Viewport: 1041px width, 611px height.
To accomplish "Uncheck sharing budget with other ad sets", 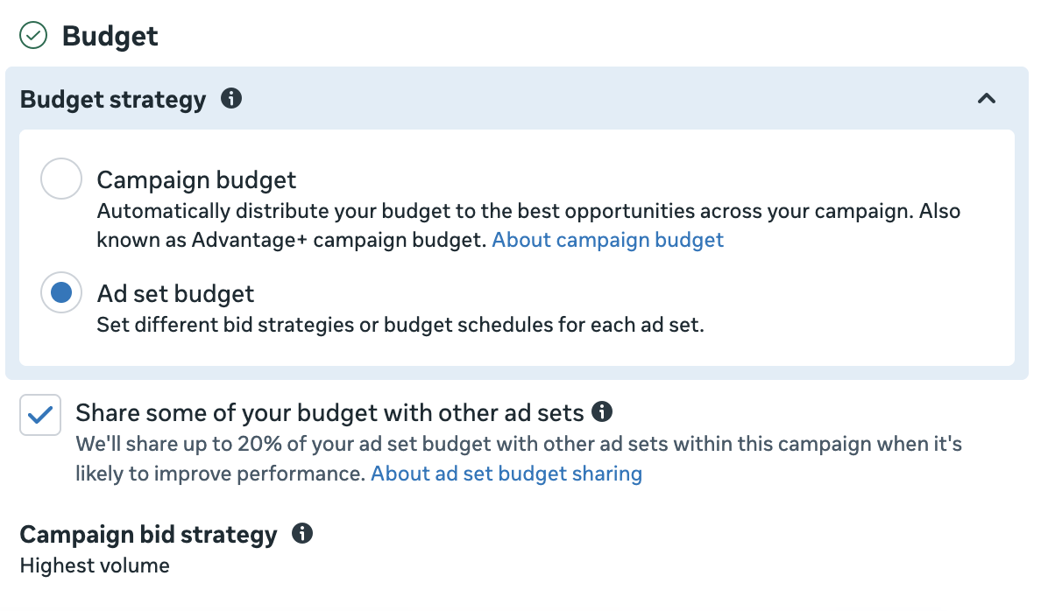I will point(39,414).
